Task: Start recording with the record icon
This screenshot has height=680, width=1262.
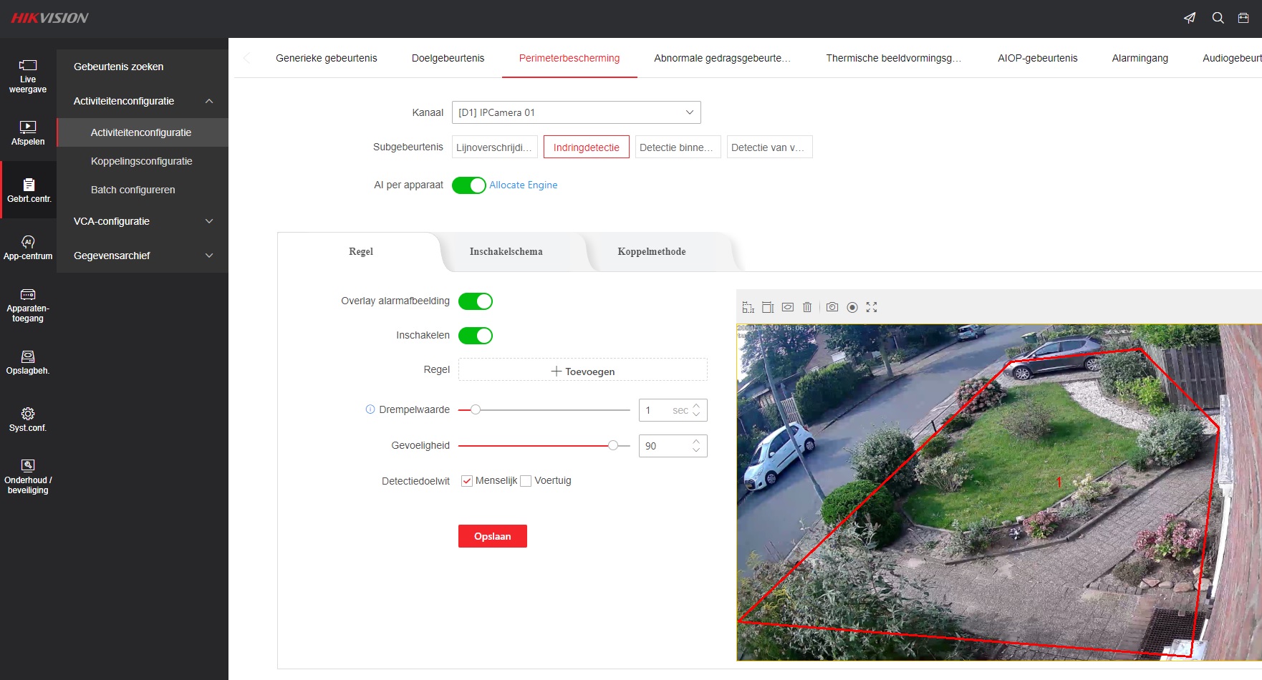Action: [x=852, y=307]
